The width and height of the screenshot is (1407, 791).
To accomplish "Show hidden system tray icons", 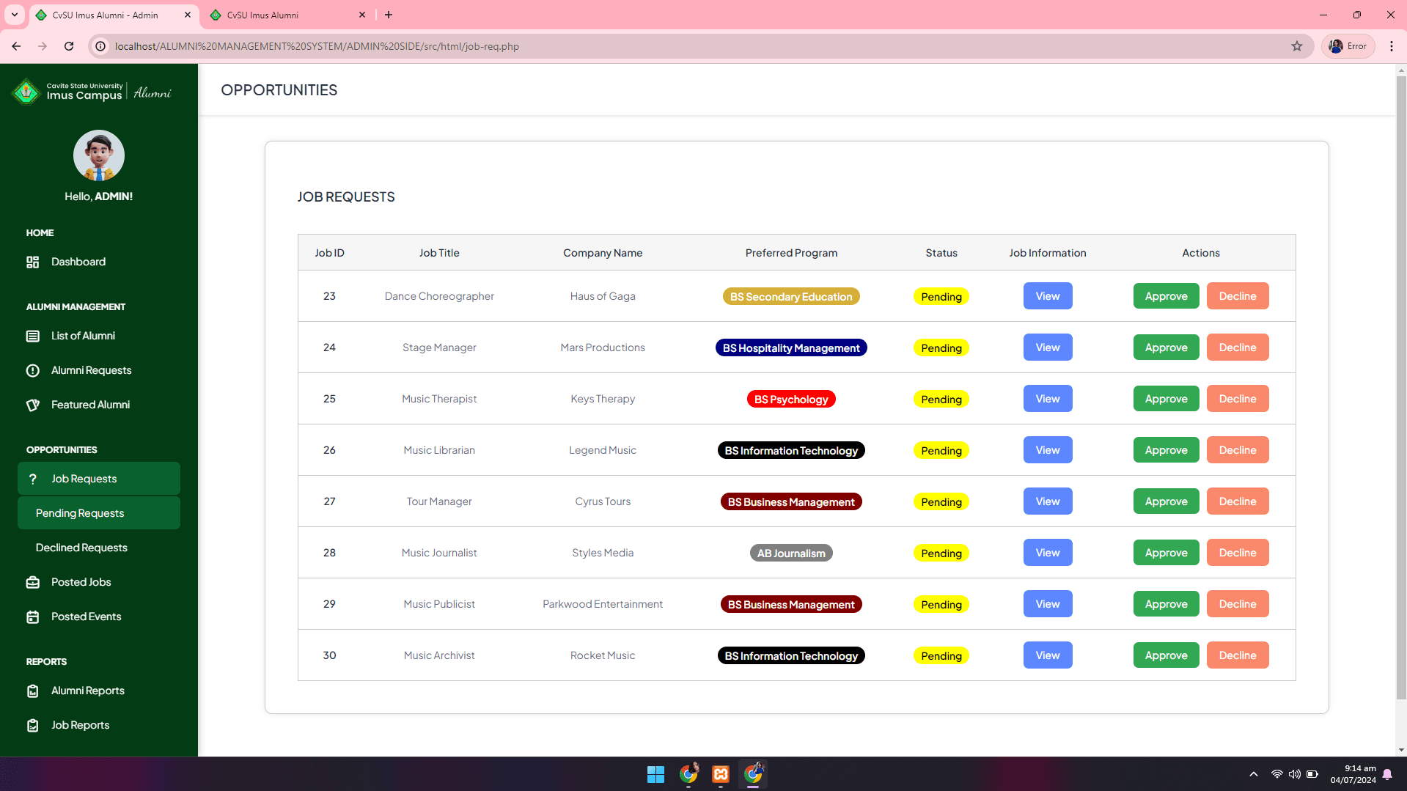I will coord(1254,774).
